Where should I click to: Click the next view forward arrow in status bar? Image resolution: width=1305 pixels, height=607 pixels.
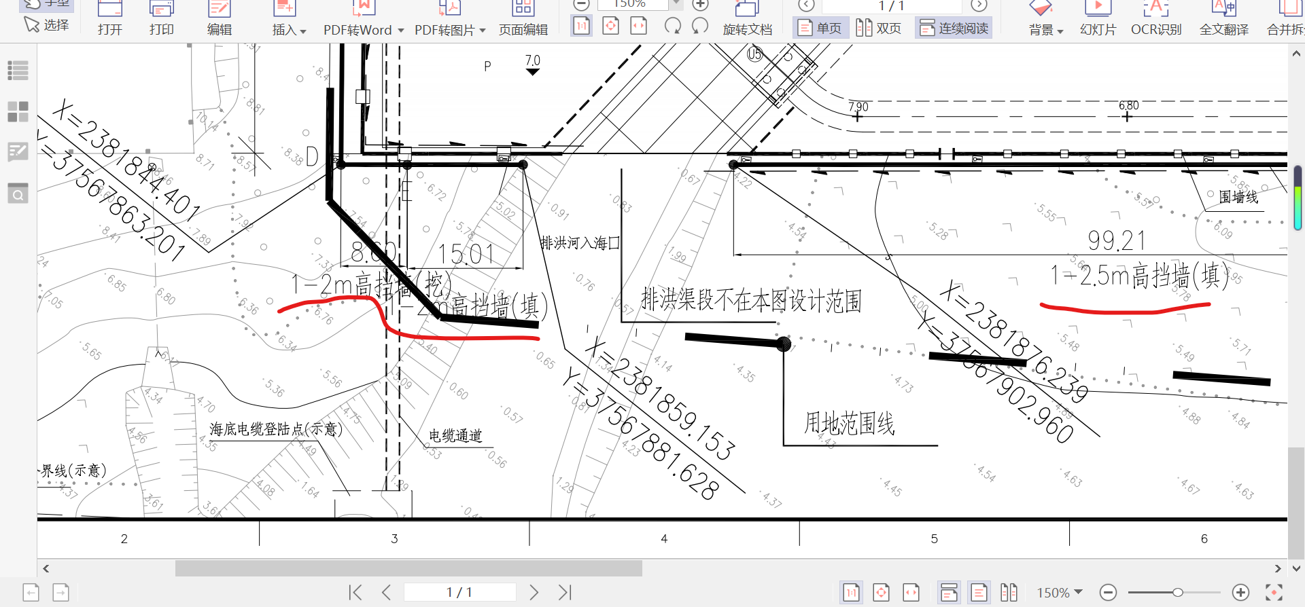pyautogui.click(x=60, y=593)
